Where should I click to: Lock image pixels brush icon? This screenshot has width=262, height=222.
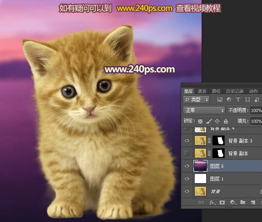[209, 121]
